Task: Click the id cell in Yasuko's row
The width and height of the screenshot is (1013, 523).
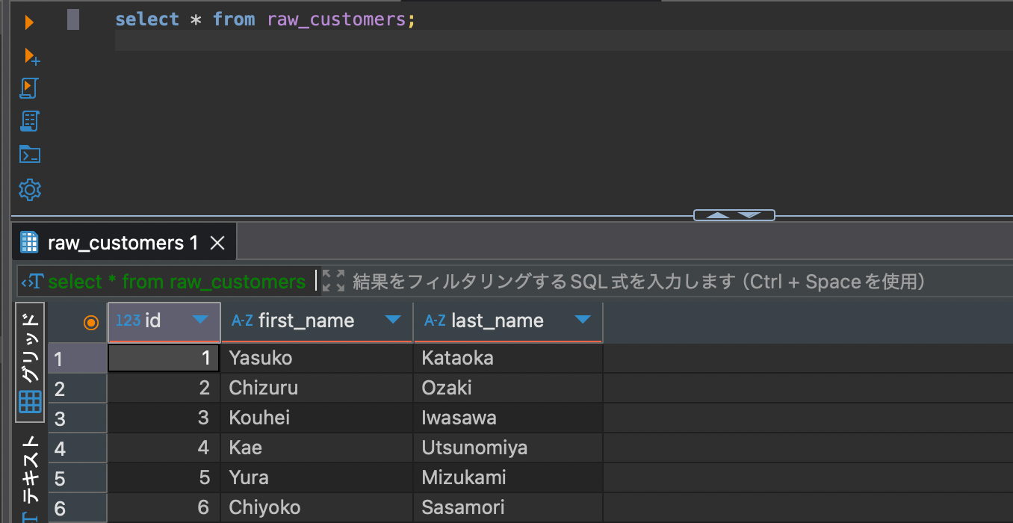Action: [164, 358]
